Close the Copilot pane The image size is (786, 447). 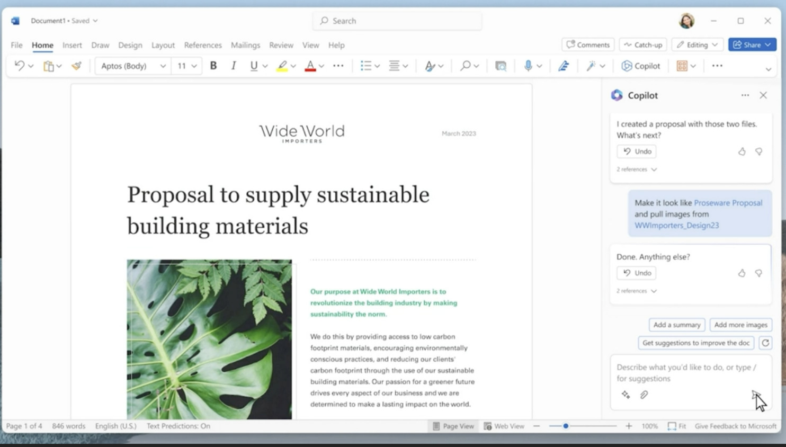click(763, 95)
